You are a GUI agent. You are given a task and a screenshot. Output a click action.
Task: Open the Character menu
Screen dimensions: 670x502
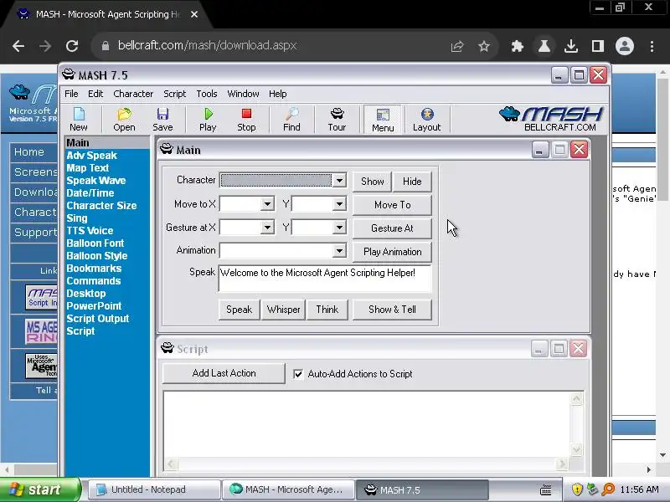pyautogui.click(x=133, y=94)
